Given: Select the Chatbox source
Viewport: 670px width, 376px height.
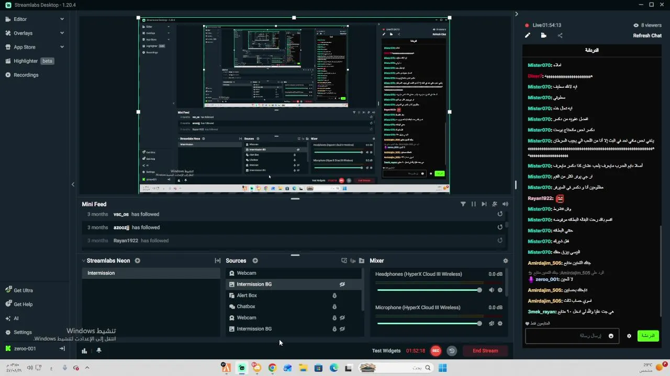Looking at the screenshot, I should point(294,307).
